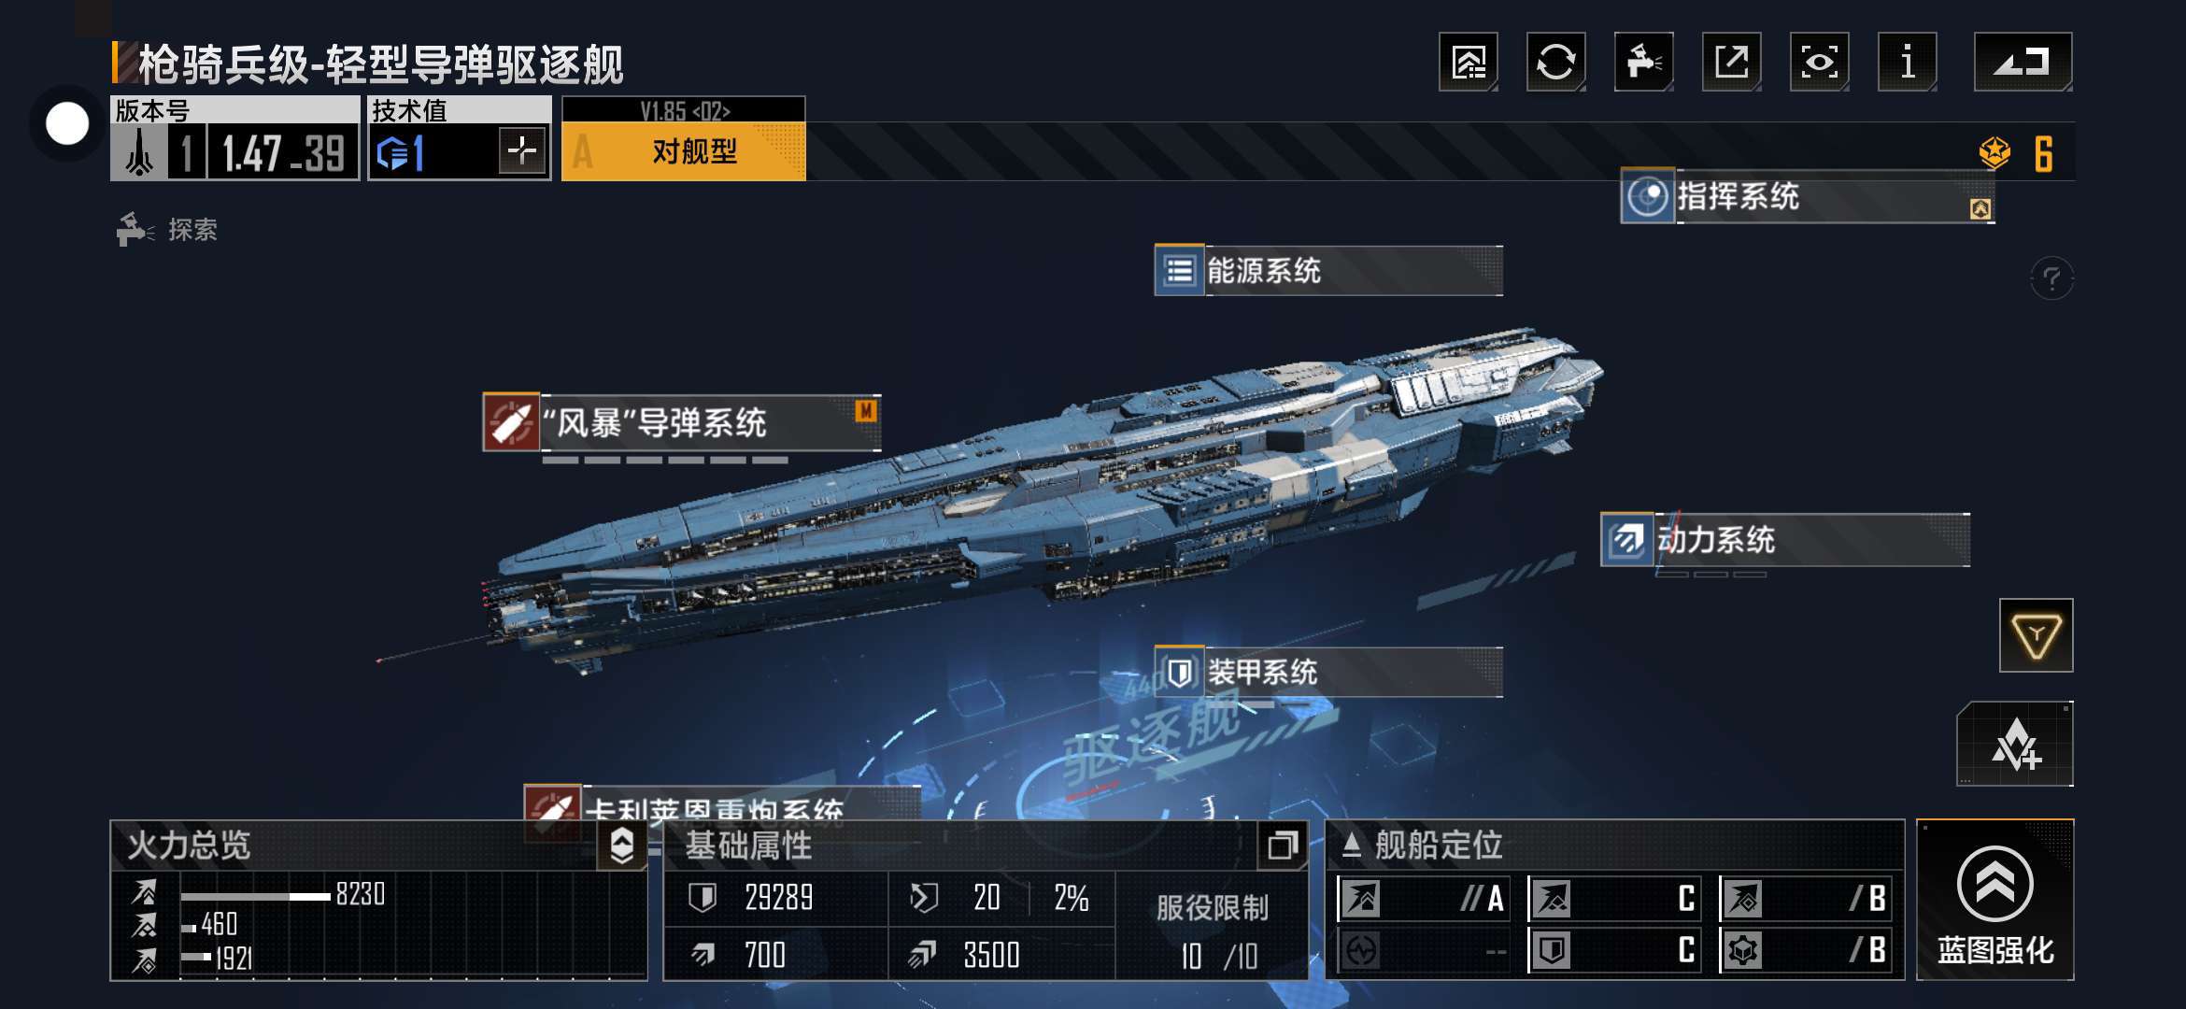Open the info 'i' icon
2186x1009 pixels.
click(x=1908, y=62)
